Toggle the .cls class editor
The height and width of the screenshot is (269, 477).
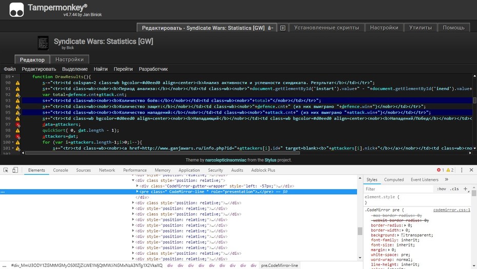tap(454, 189)
